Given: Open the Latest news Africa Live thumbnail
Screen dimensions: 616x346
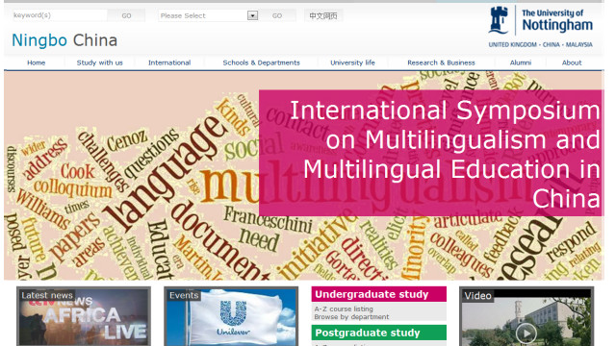Looking at the screenshot, I should pyautogui.click(x=84, y=316).
